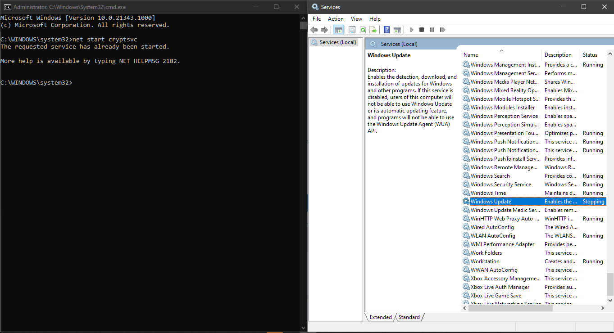Select Windows Presentation Fou... service
The image size is (614, 333).
tap(534, 133)
